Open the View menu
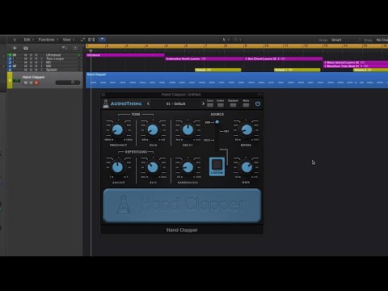The image size is (388, 291). [x=68, y=40]
